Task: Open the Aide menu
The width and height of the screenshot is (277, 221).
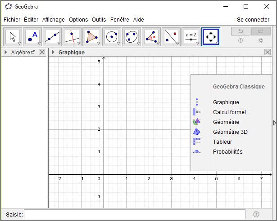Action: [139, 20]
